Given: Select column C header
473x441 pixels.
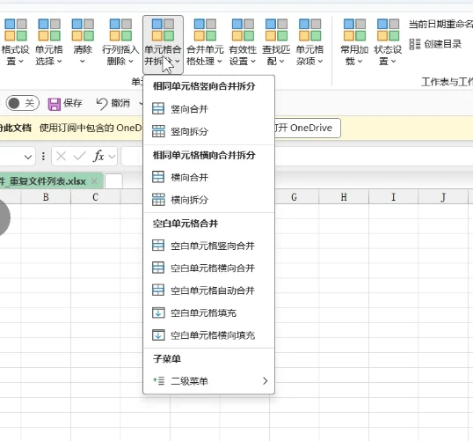Looking at the screenshot, I should 95,197.
